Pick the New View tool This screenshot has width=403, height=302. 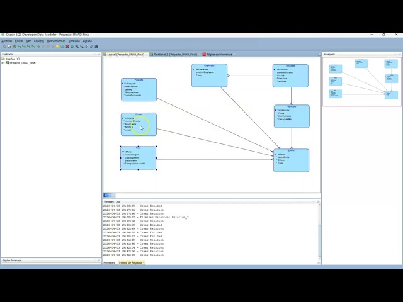coord(14,47)
